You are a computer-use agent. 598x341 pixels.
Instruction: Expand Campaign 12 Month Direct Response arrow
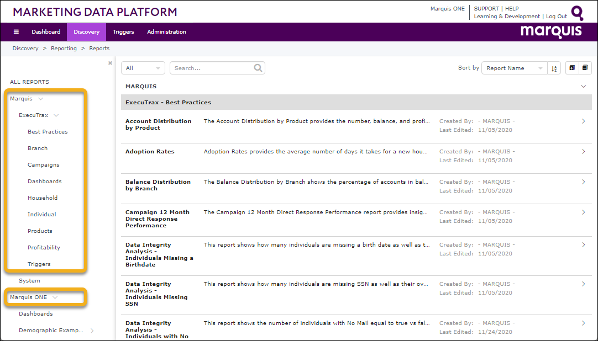[x=584, y=212]
